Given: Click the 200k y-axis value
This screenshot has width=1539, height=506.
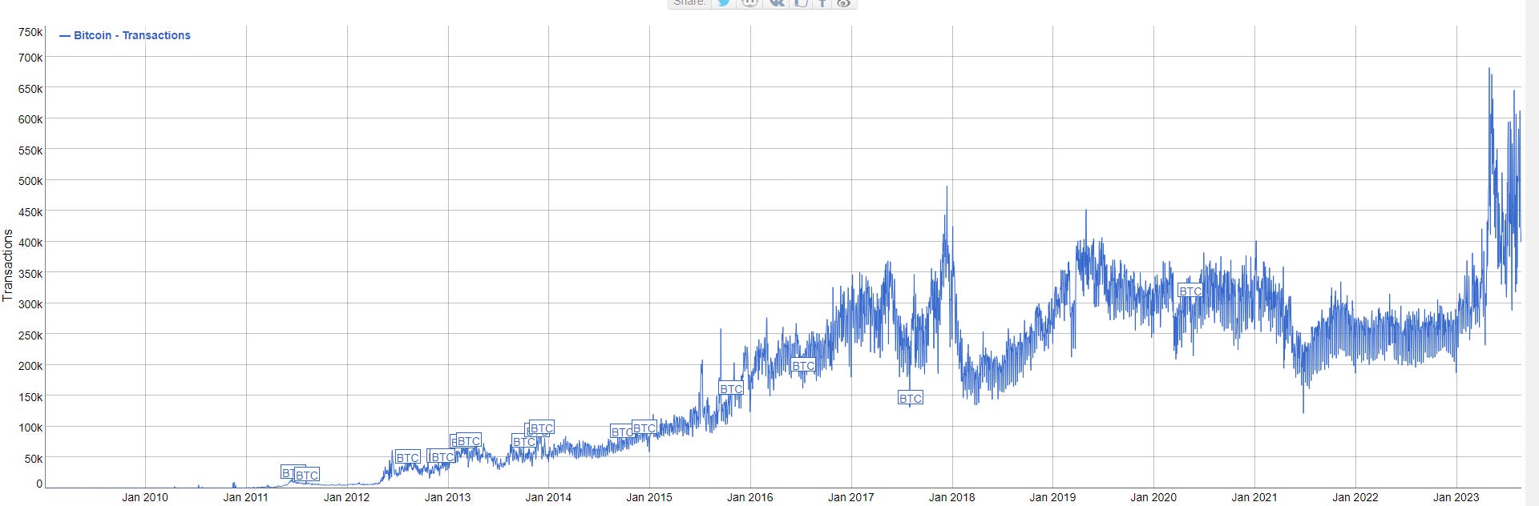Looking at the screenshot, I should point(30,366).
